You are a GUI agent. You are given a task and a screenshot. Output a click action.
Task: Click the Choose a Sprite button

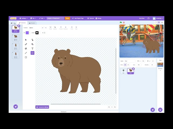(x=153, y=110)
